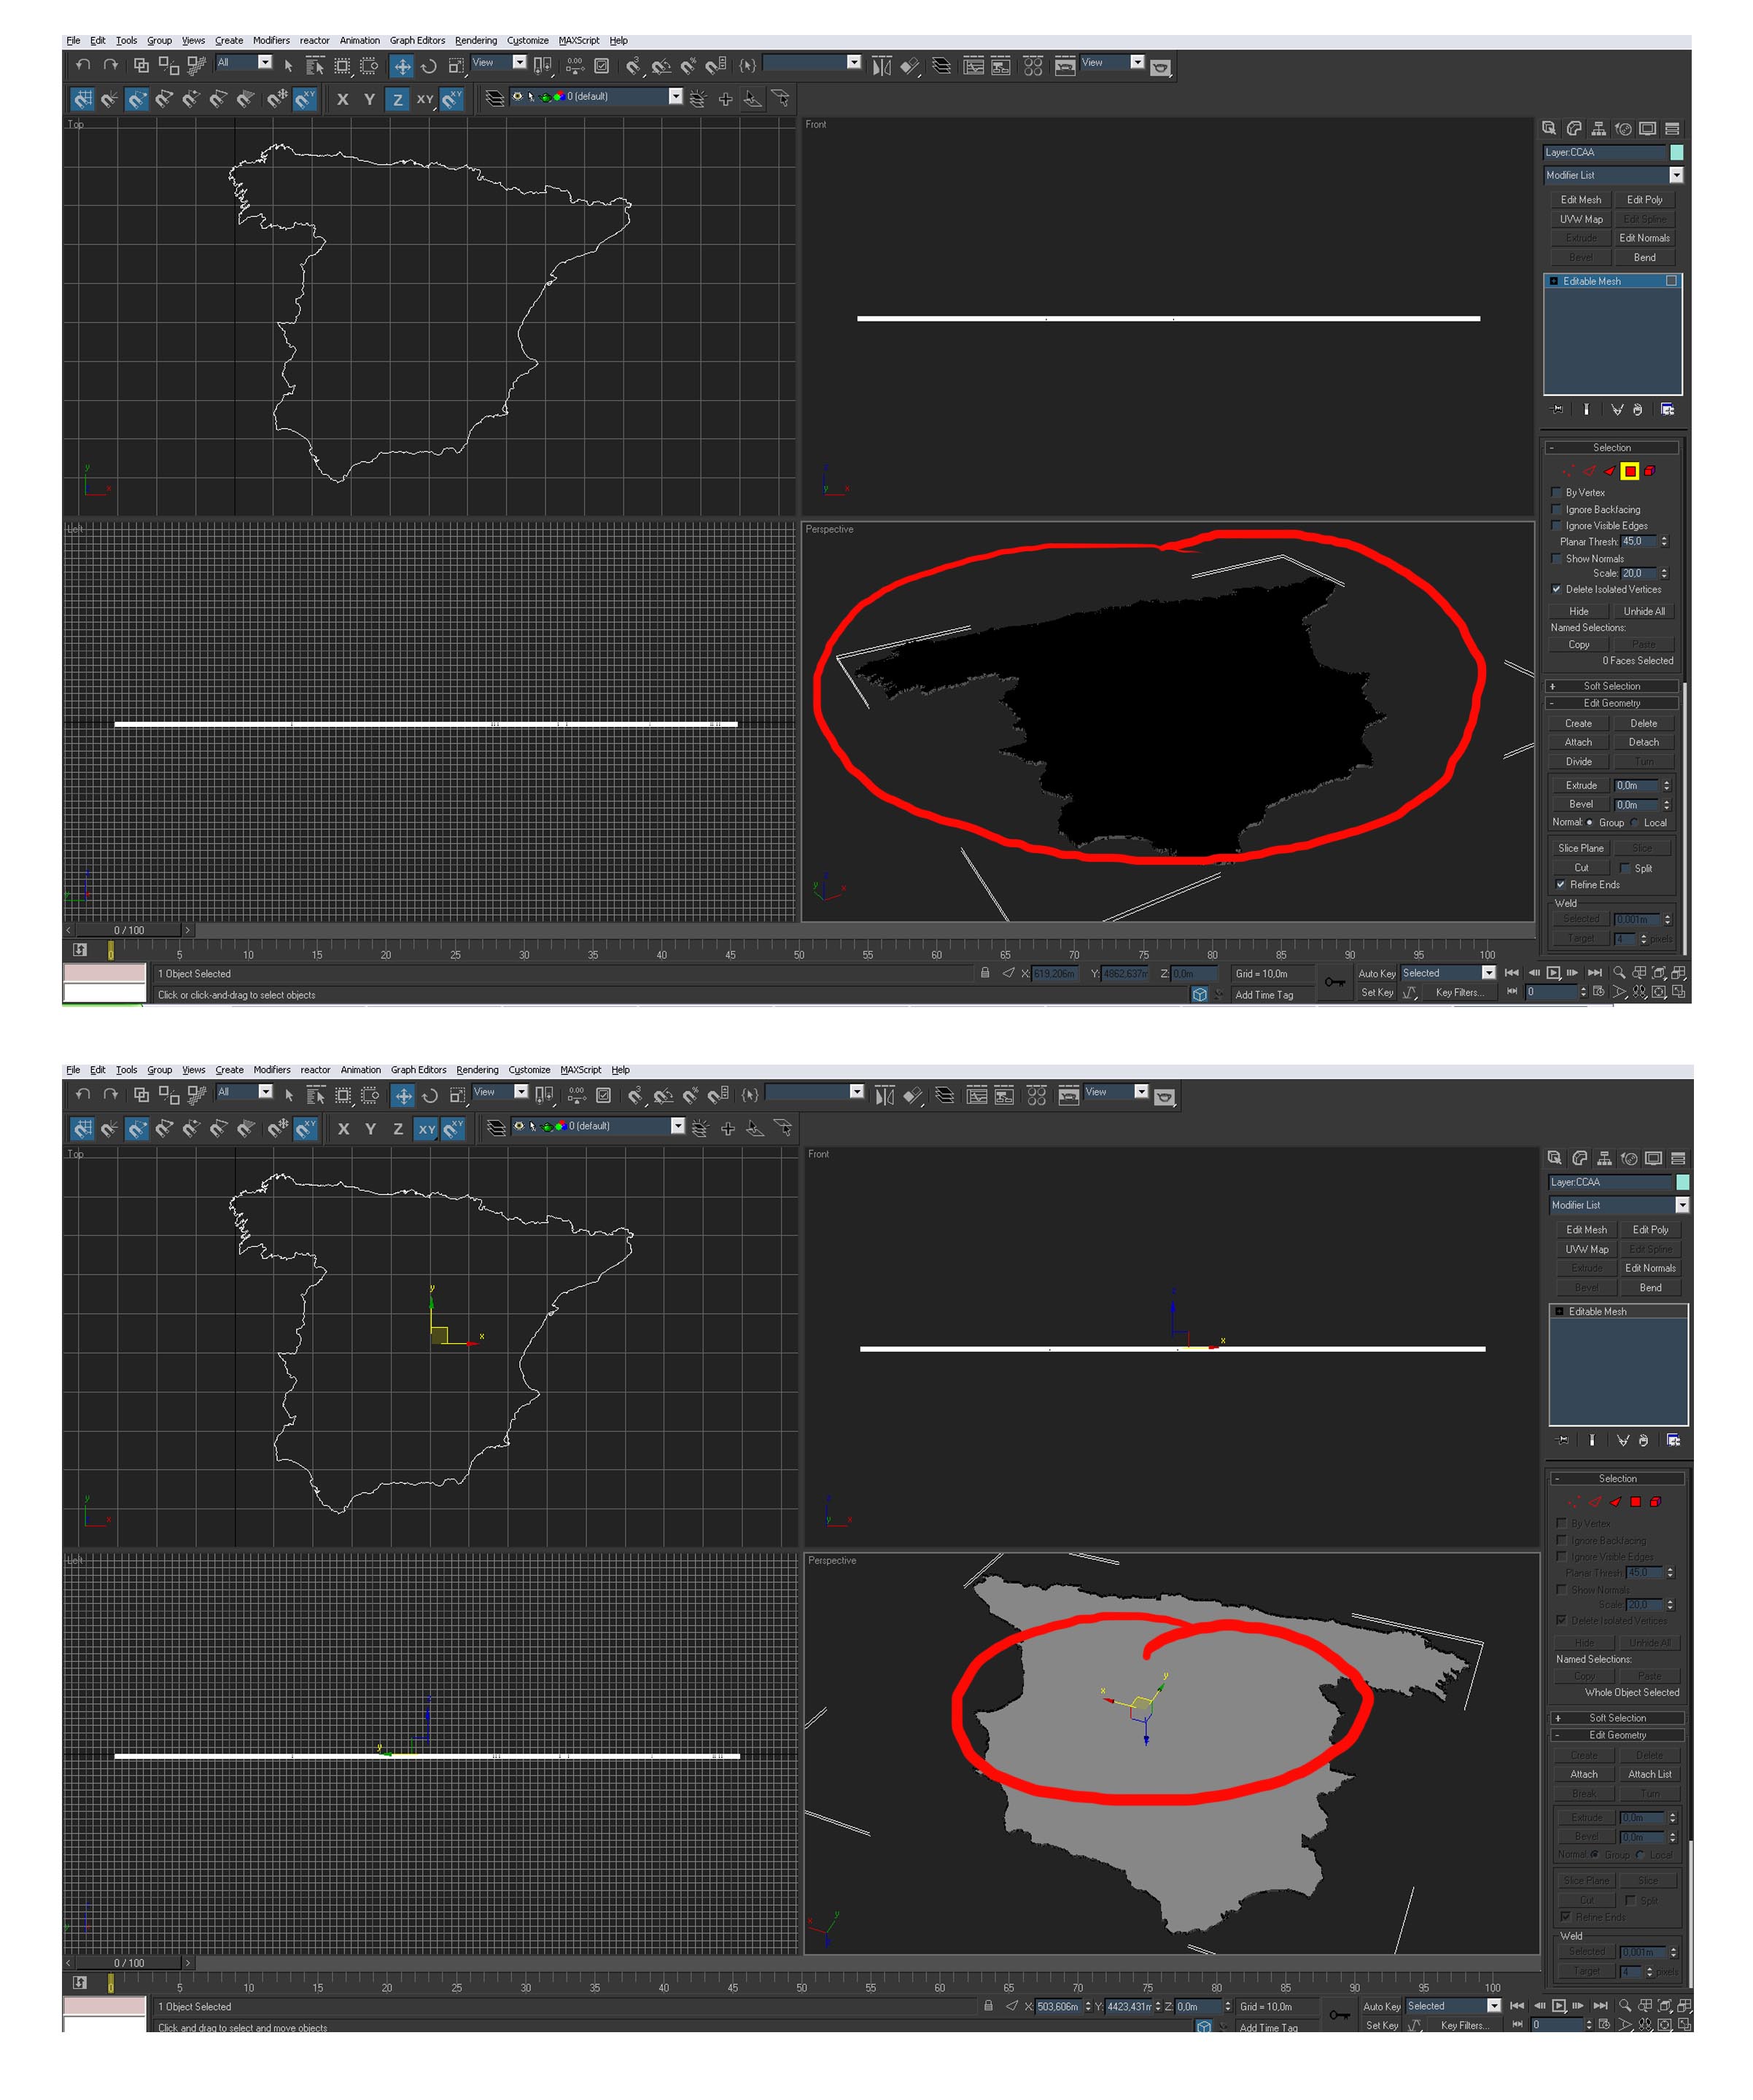Click Attach List button in lower panel
The width and height of the screenshot is (1753, 2100).
(1649, 1774)
